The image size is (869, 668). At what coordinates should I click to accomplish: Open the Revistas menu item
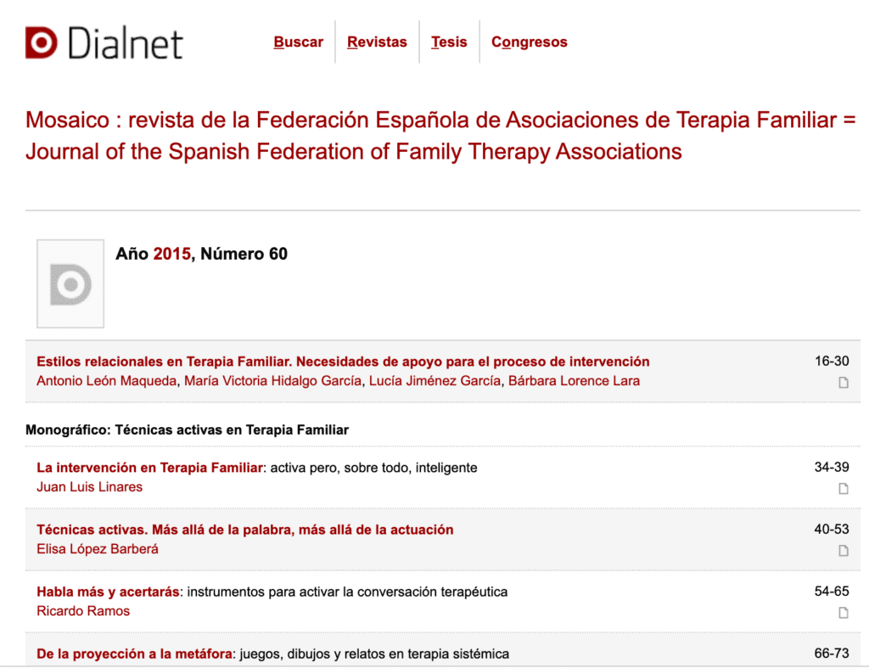pyautogui.click(x=377, y=42)
